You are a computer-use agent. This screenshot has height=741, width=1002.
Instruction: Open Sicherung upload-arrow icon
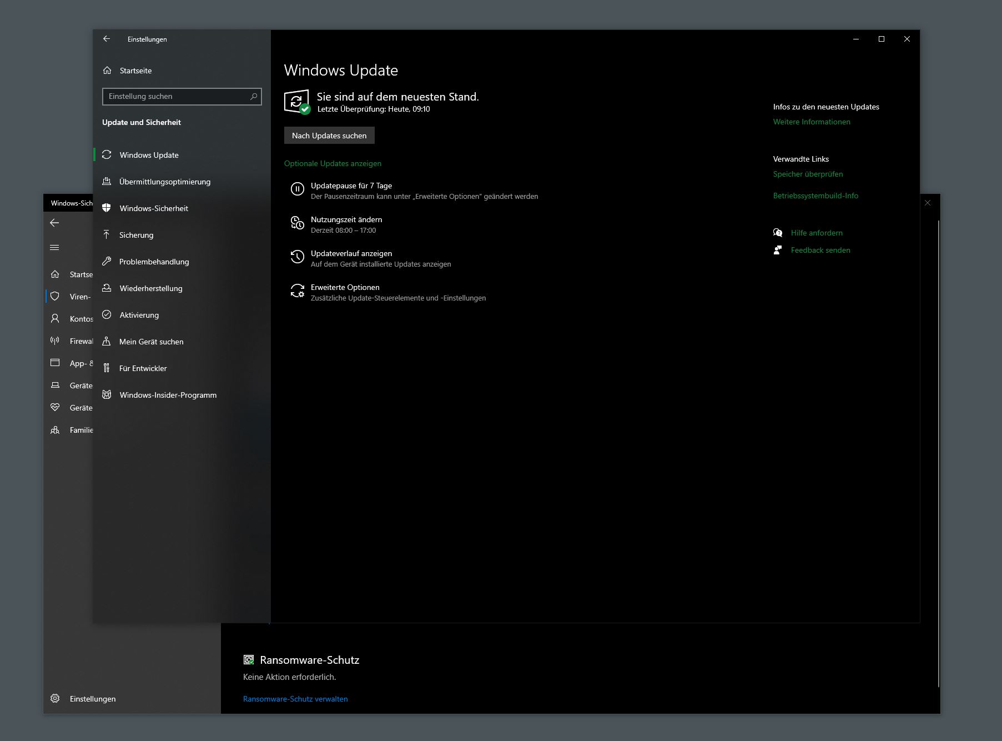tap(107, 235)
